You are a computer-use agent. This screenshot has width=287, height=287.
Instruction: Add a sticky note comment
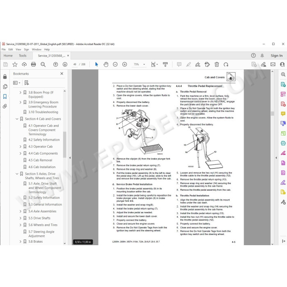click(x=179, y=64)
